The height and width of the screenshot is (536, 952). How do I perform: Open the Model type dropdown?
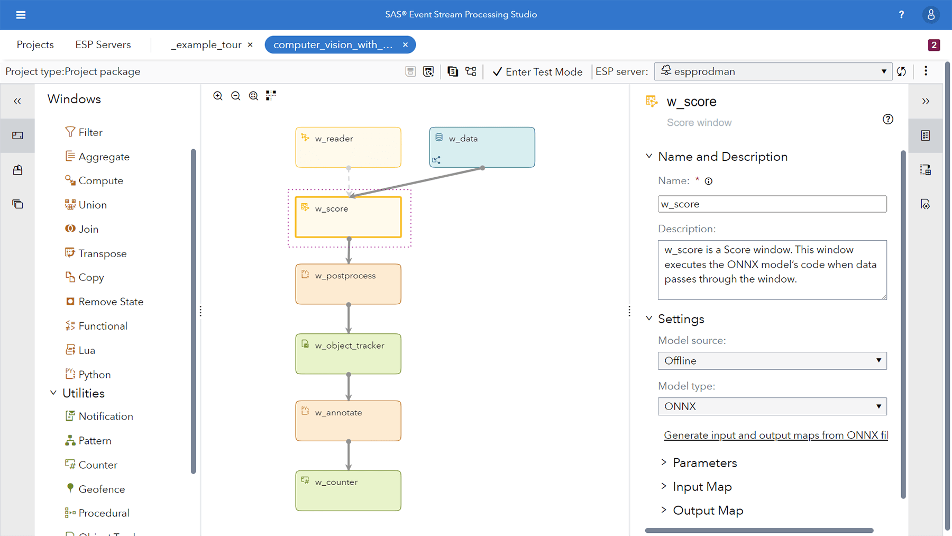coord(772,406)
